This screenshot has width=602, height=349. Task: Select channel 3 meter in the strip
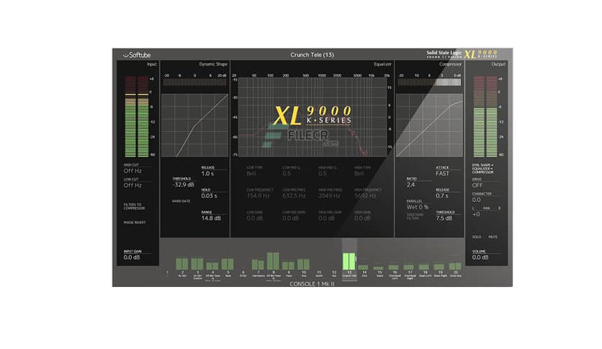click(197, 264)
